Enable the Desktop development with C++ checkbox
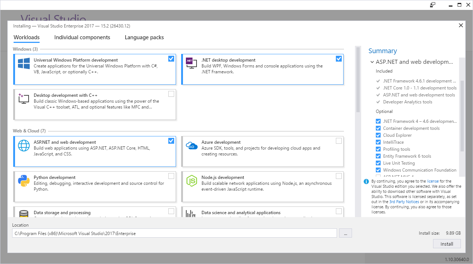Image resolution: width=473 pixels, height=264 pixels. click(171, 94)
